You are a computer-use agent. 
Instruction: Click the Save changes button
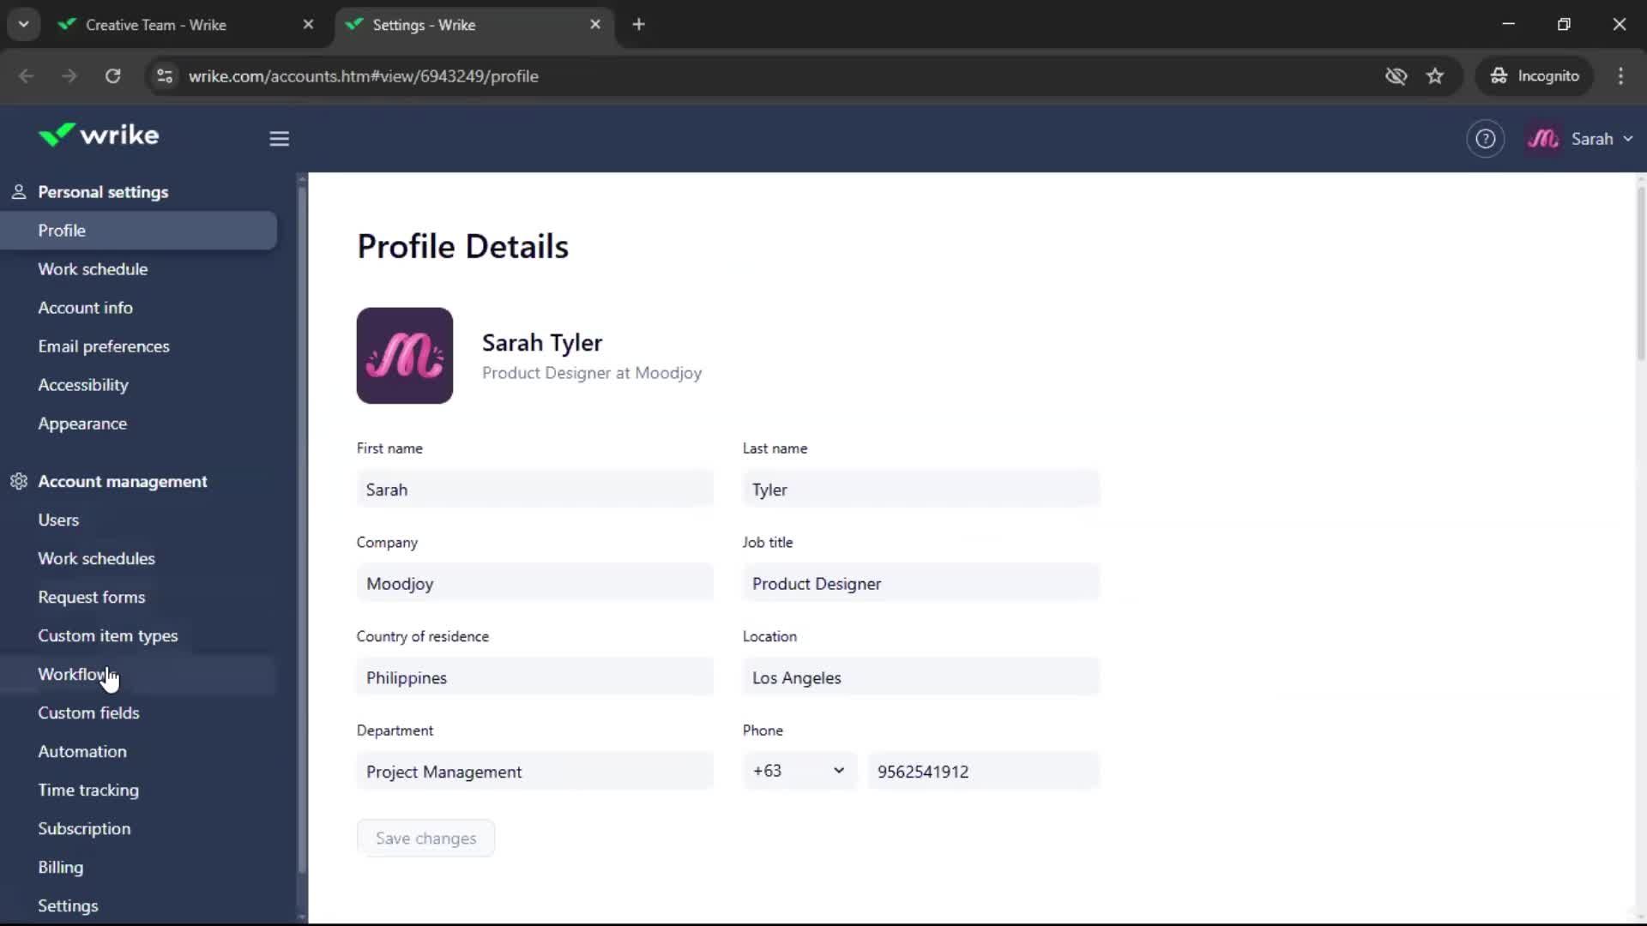pyautogui.click(x=425, y=838)
